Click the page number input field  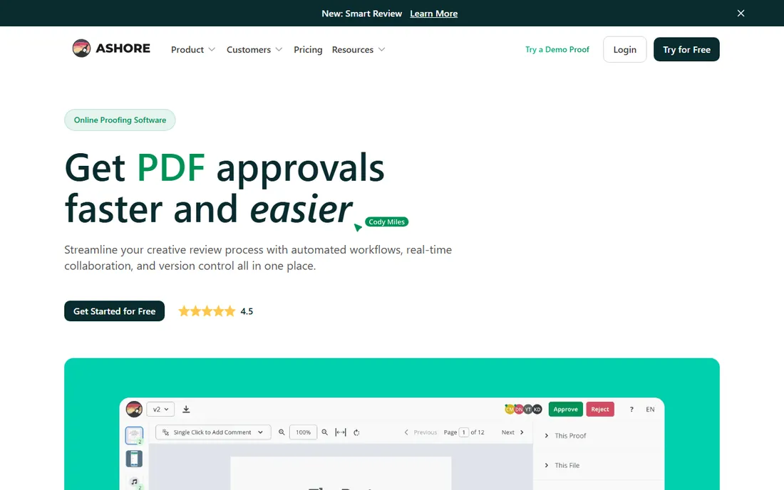(463, 432)
